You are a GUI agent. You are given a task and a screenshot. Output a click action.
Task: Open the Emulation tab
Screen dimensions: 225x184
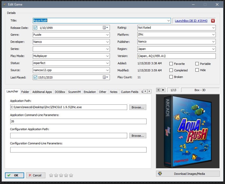(90, 92)
